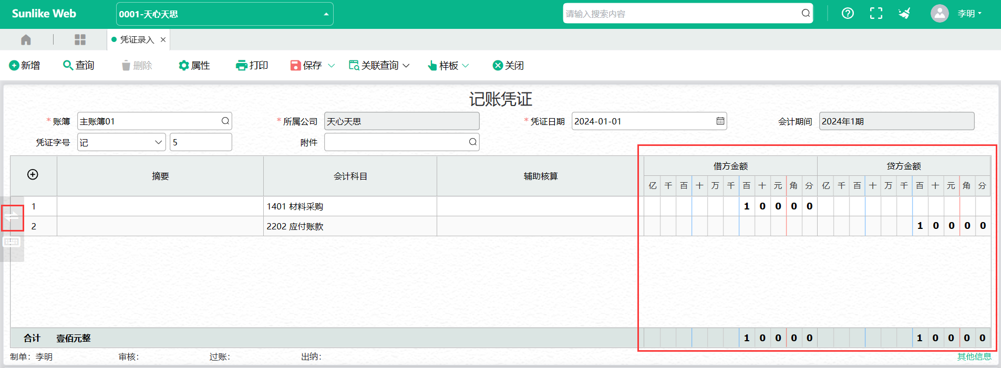
Task: Click the top search input field
Action: tap(682, 14)
